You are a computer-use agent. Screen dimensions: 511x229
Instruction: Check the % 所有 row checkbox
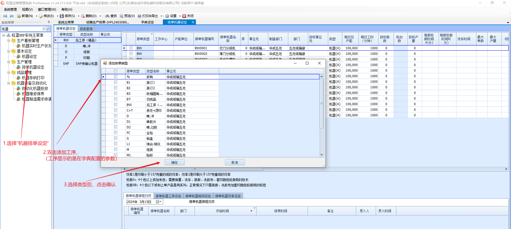[x=116, y=77]
